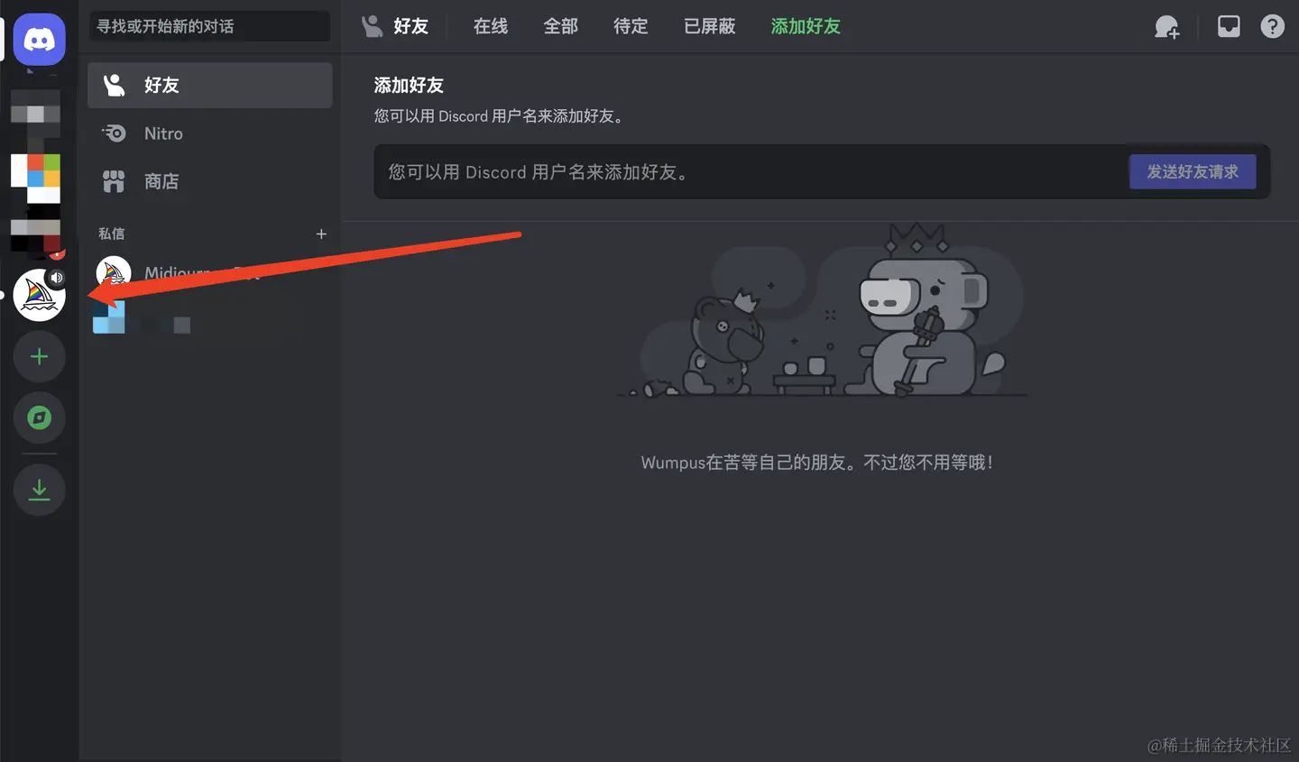Click the 发送好友请求 button

coord(1193,171)
